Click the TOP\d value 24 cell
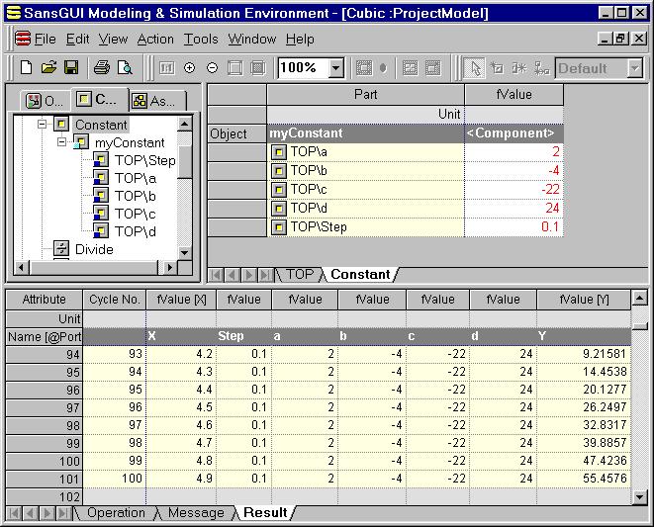This screenshot has height=527, width=654. (514, 208)
